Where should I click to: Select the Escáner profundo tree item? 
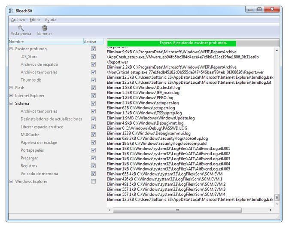tap(31, 49)
